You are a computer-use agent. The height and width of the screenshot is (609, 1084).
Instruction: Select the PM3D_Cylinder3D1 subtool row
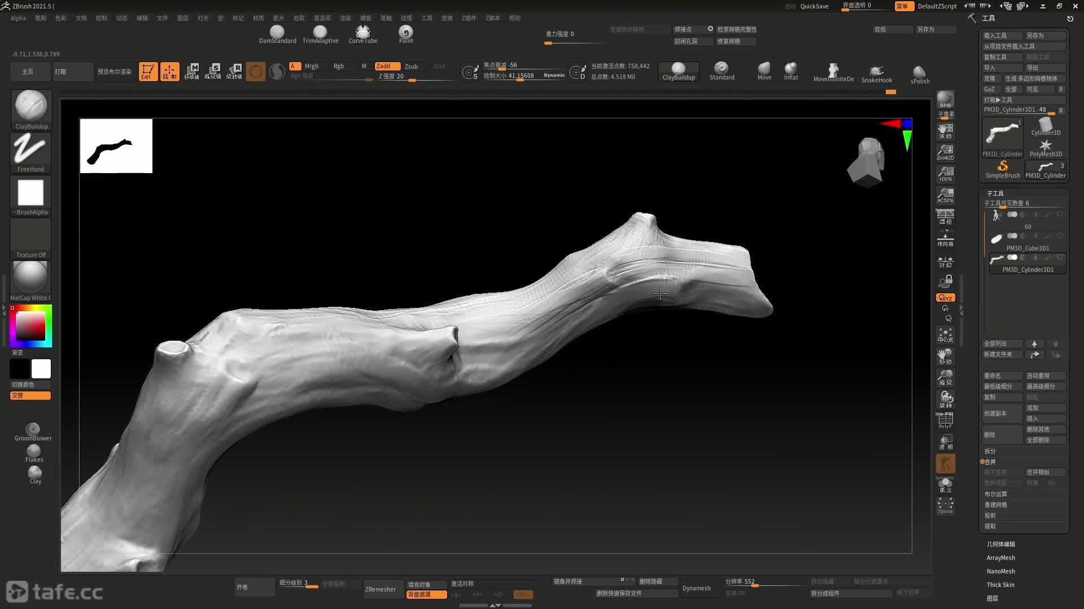coord(1028,264)
